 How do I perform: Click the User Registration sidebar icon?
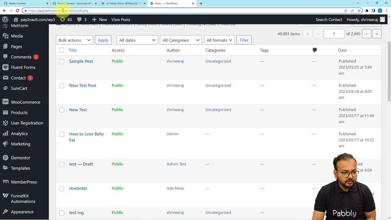pyautogui.click(x=5, y=123)
